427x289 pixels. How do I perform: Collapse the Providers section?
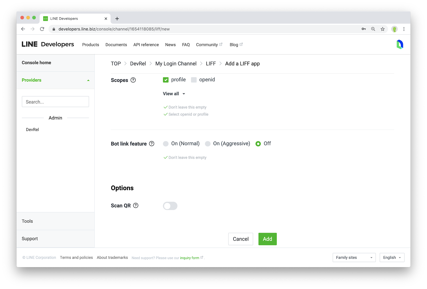pyautogui.click(x=56, y=80)
